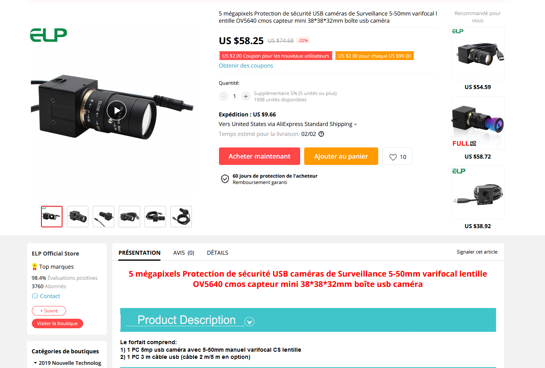
Task: Open the Obtenir des coupons link
Action: click(x=246, y=66)
